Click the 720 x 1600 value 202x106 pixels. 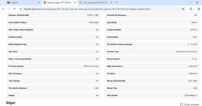pos(192,81)
